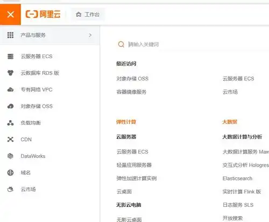Open 无影云桌面 product link

tap(129, 219)
